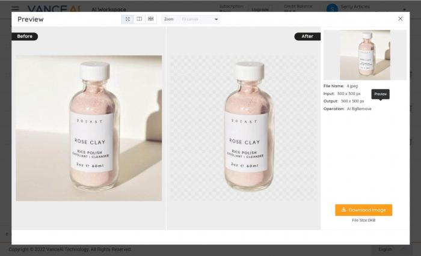Switch to the grid compare view icon
The image size is (421, 256).
pyautogui.click(x=151, y=19)
